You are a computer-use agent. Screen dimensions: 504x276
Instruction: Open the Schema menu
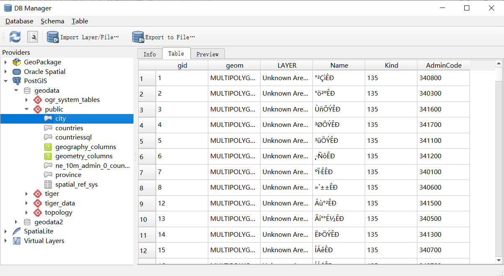tap(52, 21)
